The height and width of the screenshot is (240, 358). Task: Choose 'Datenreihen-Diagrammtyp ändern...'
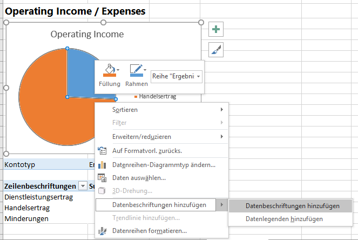163,164
